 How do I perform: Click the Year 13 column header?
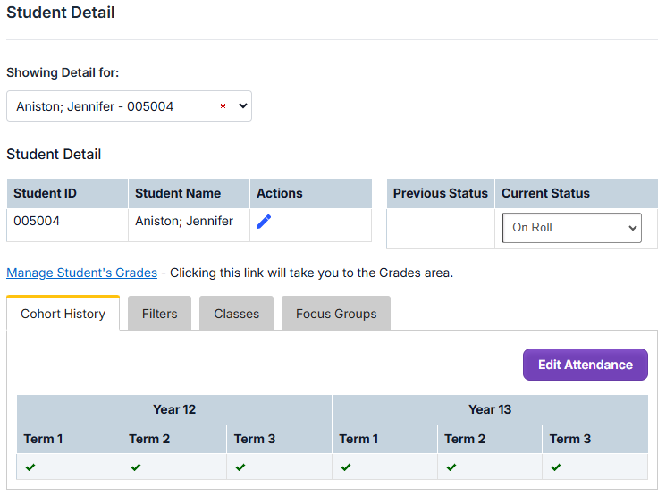pyautogui.click(x=490, y=409)
